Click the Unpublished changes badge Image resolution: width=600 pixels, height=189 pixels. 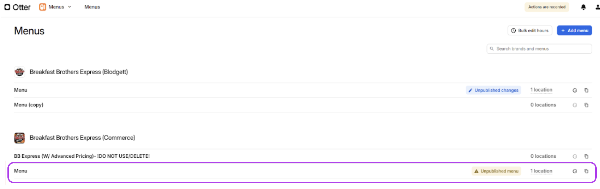point(493,90)
